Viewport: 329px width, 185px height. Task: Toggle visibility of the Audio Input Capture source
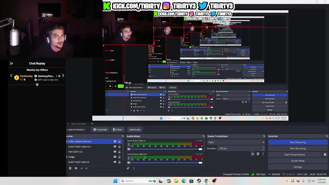(x=115, y=162)
